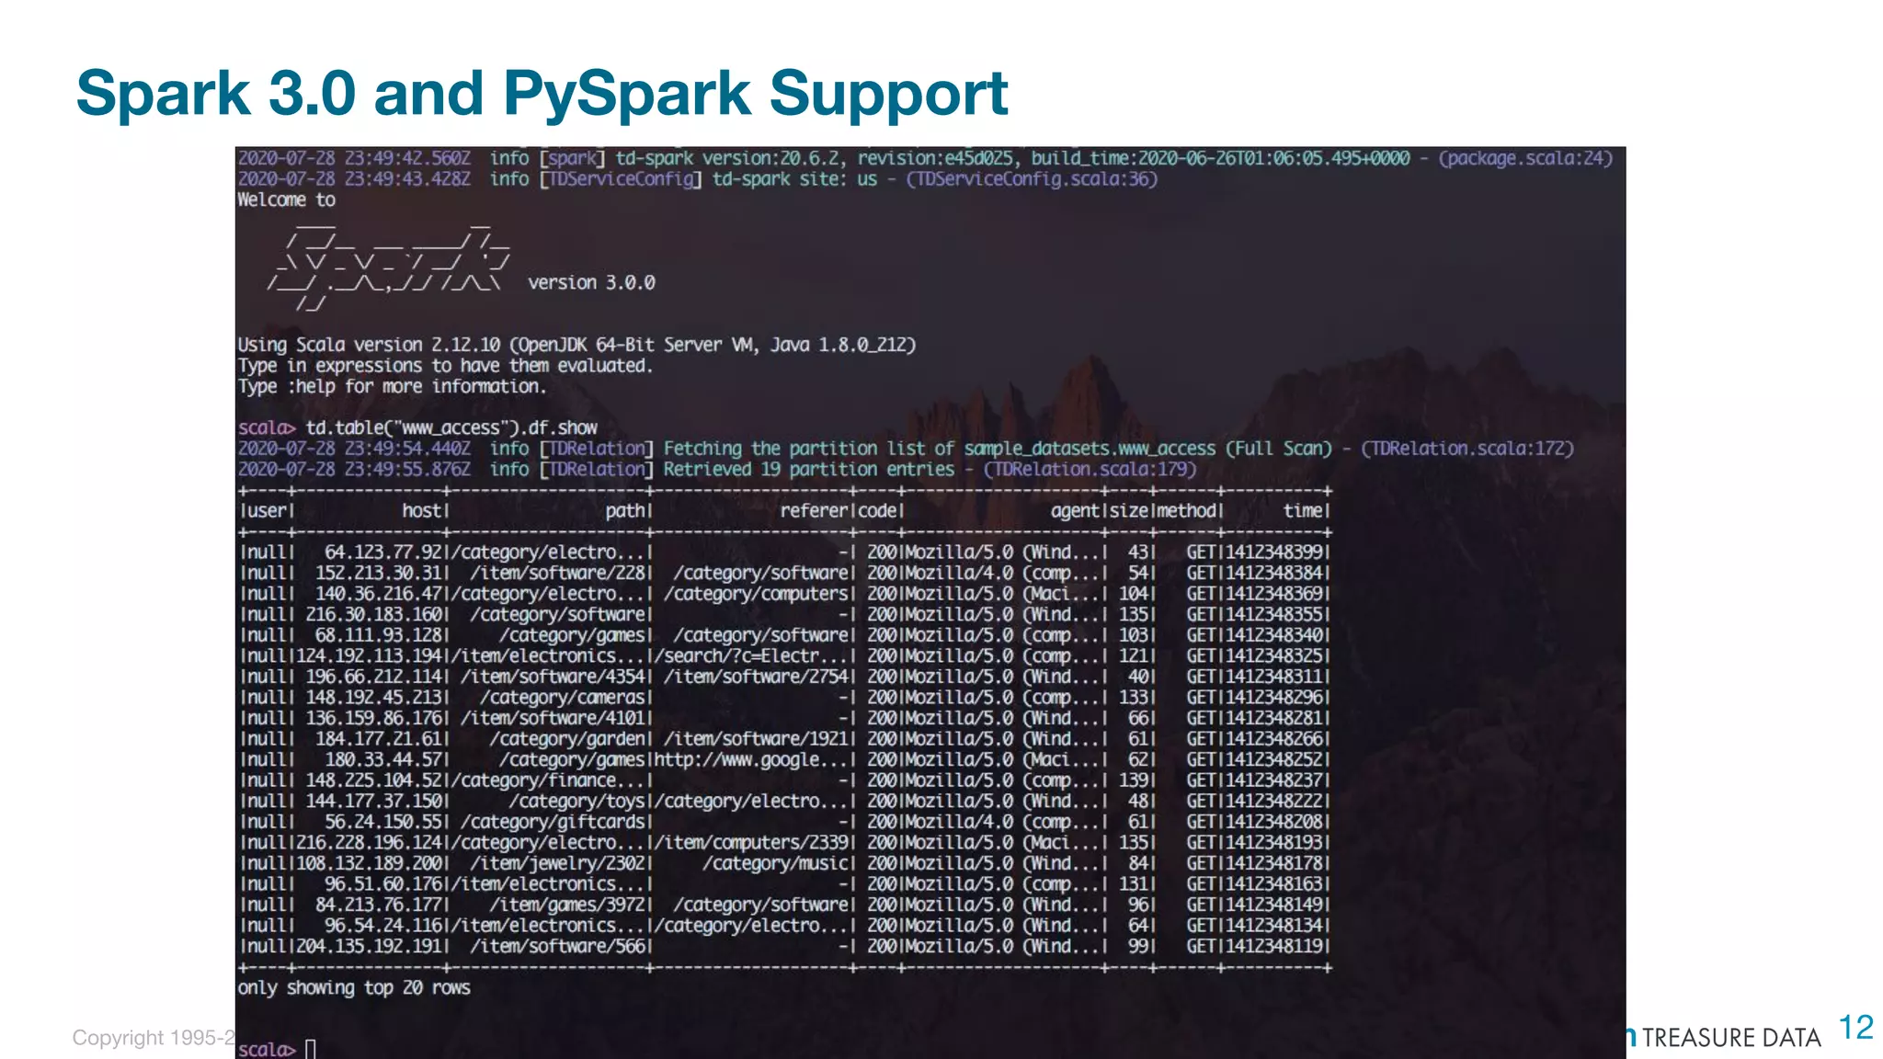Viewport: 1883px width, 1059px height.
Task: Click the host value 180.33.44.57
Action: tap(383, 759)
